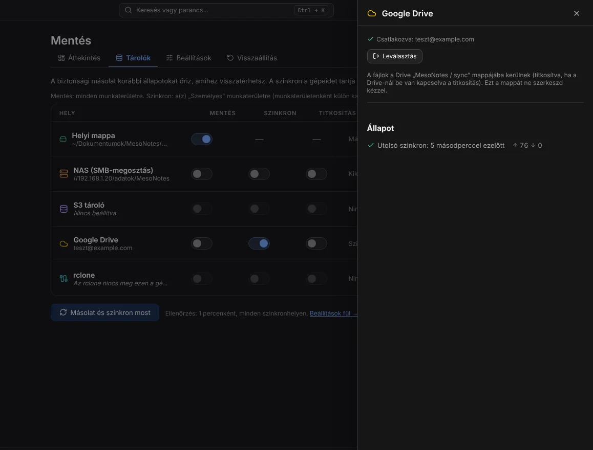This screenshot has height=450, width=593.
Task: Click Csatlakozva: teszt@example.com status text
Action: tap(425, 39)
